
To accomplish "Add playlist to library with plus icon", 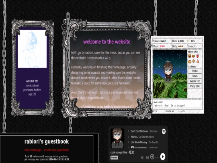I will pos(152,157).
